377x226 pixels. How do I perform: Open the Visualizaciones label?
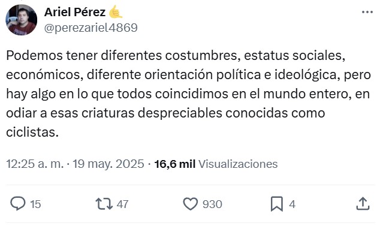tap(238, 164)
